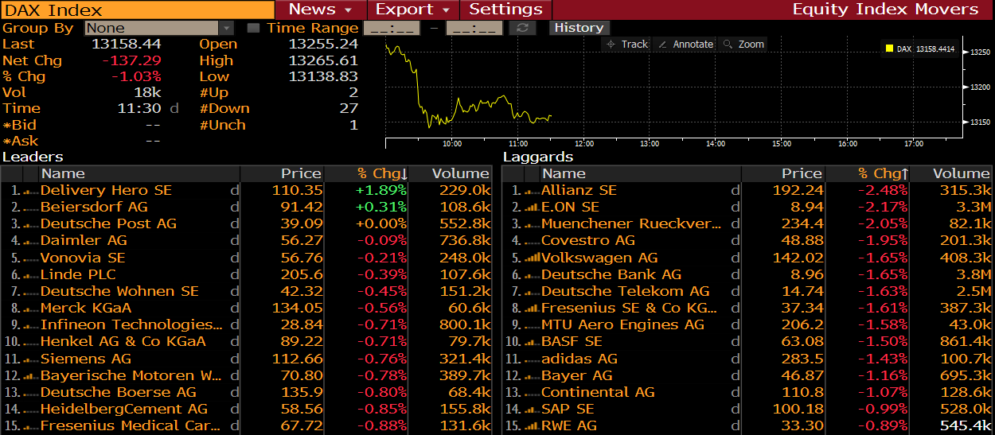
Task: Open chart icon for Covestro AG
Action: coord(532,241)
